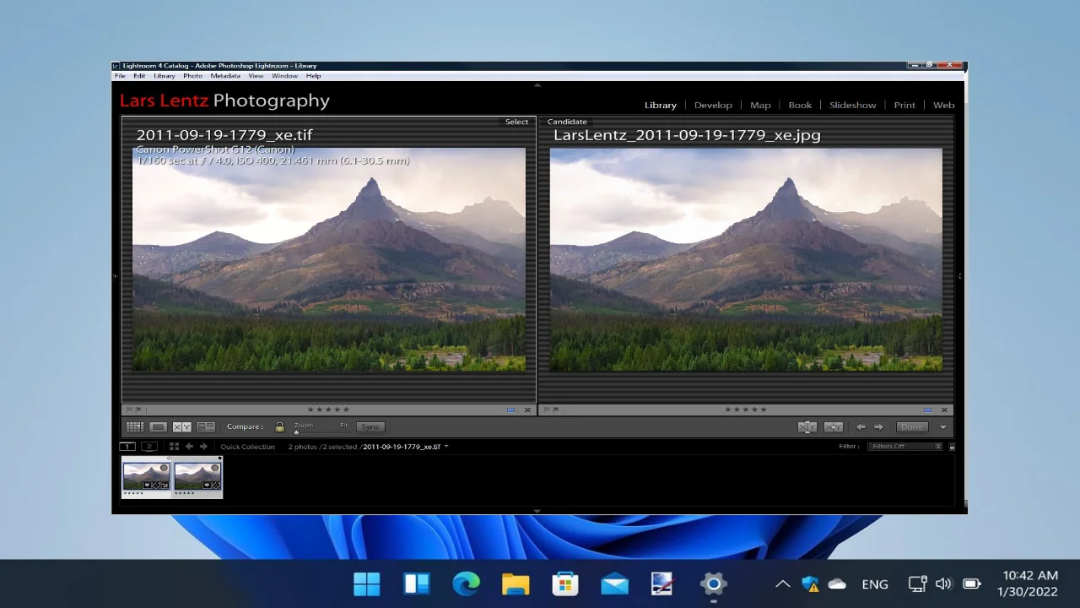This screenshot has height=608, width=1080.
Task: Open the toolbar content dropdown arrow
Action: click(x=943, y=427)
